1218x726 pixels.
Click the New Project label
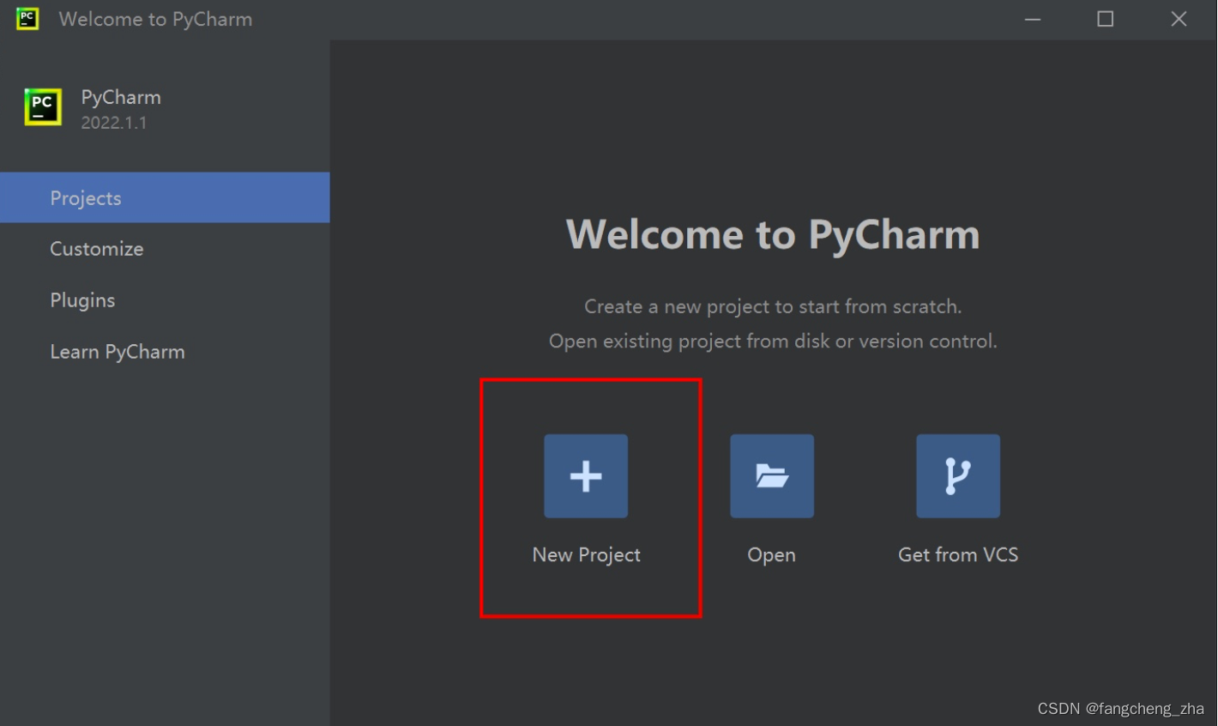tap(587, 555)
